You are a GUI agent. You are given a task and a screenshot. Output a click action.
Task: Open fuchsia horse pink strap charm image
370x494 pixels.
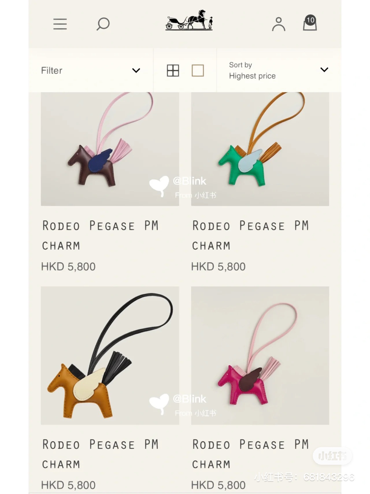(260, 355)
